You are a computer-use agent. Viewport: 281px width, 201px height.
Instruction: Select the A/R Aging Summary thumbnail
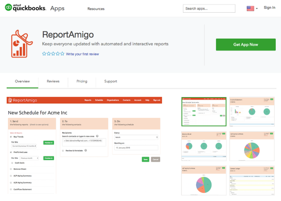[x=252, y=146]
